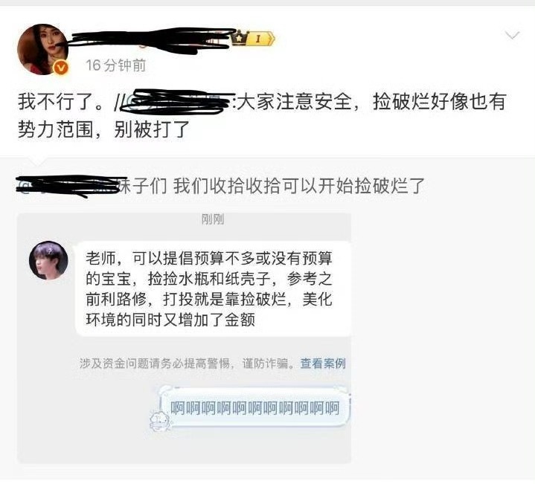The width and height of the screenshot is (535, 484).
Task: Tap the orange V verification badge
Action: click(61, 68)
